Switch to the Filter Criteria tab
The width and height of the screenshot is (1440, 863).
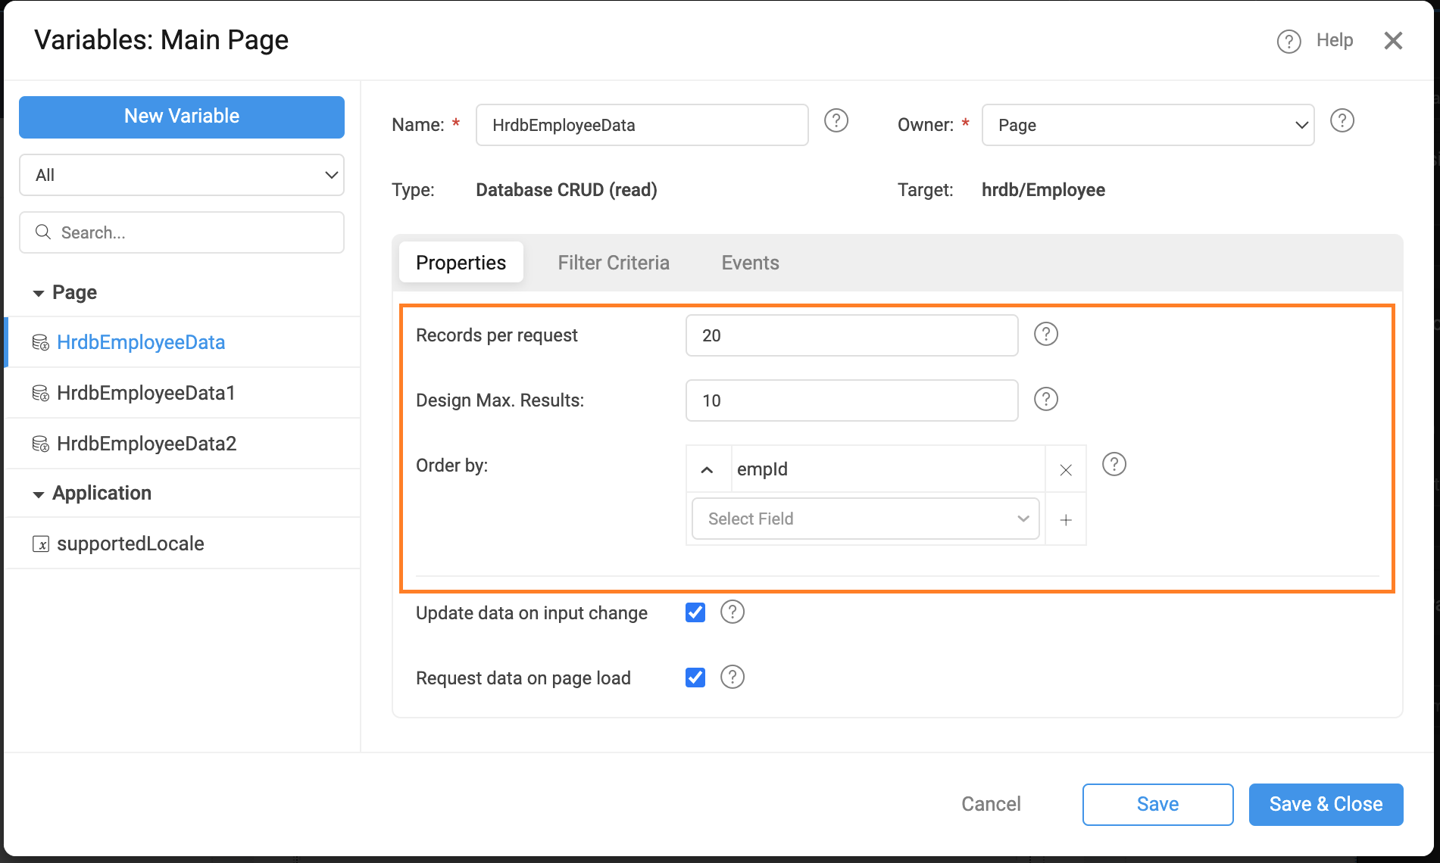coord(614,262)
